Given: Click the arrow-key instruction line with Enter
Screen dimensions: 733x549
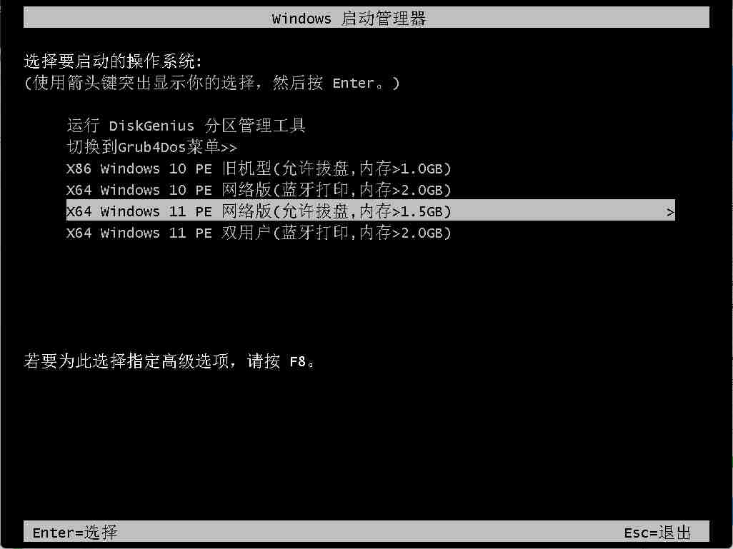Looking at the screenshot, I should (211, 83).
